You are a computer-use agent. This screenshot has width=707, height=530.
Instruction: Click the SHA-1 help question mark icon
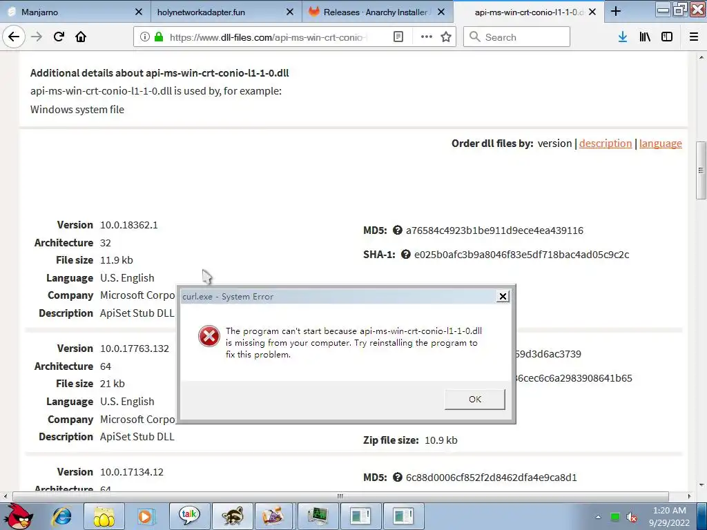[406, 255]
